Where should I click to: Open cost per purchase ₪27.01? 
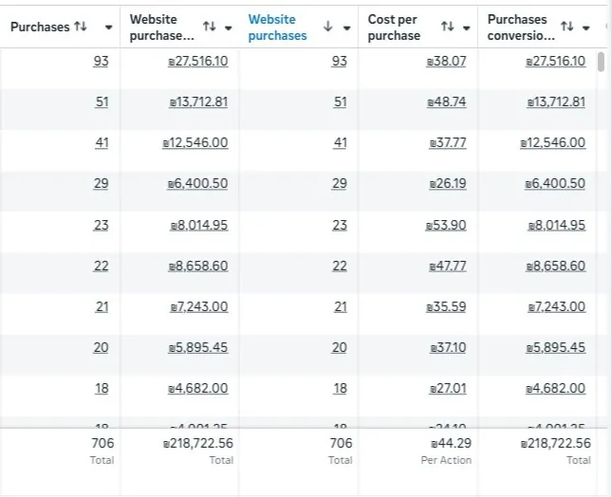(x=448, y=389)
